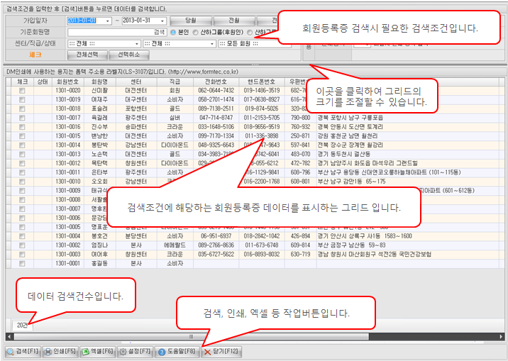
Task: Expand the second 전체 rank dropdown
Action: [x=212, y=44]
